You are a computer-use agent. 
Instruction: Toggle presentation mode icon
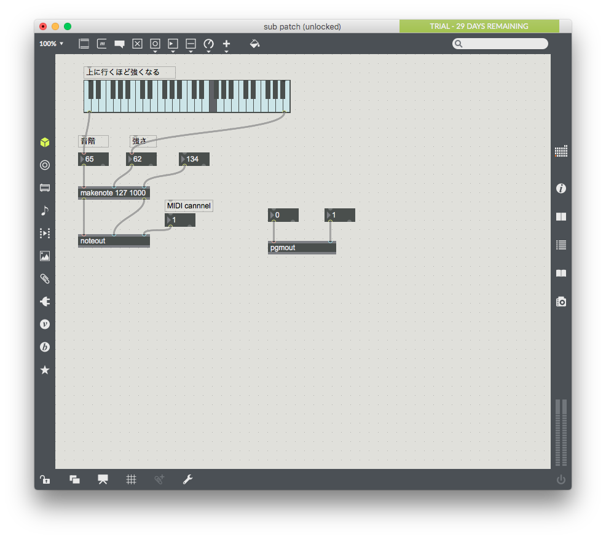103,479
